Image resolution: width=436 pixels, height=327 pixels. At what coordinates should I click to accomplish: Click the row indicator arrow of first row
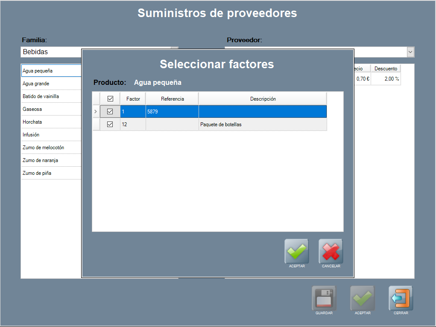[96, 112]
